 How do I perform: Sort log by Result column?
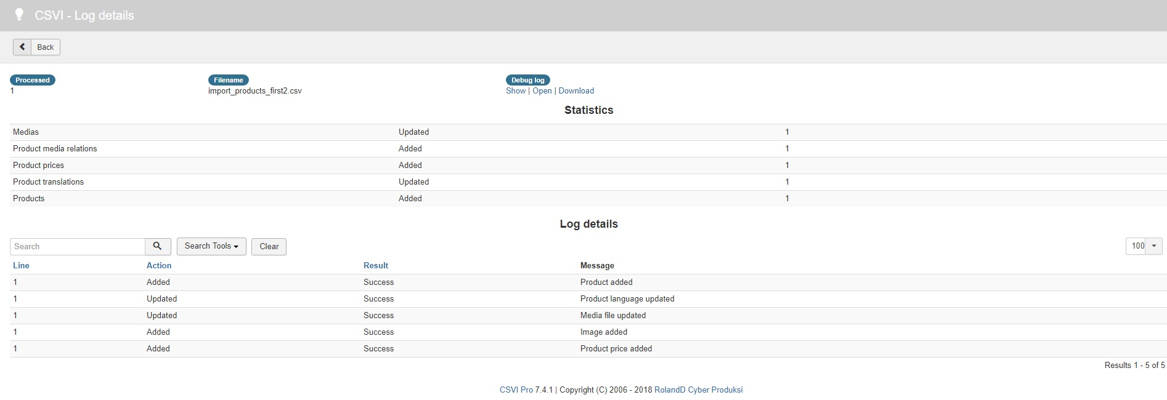tap(376, 265)
